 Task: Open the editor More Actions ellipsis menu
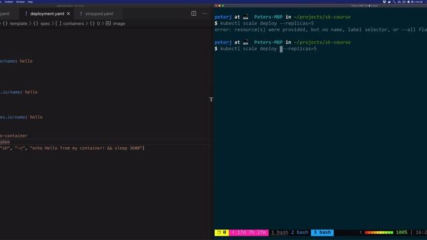[205, 13]
